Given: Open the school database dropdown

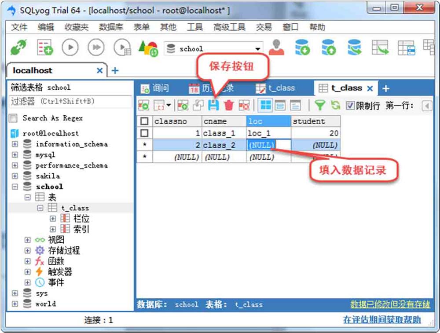Looking at the screenshot, I should click(257, 49).
